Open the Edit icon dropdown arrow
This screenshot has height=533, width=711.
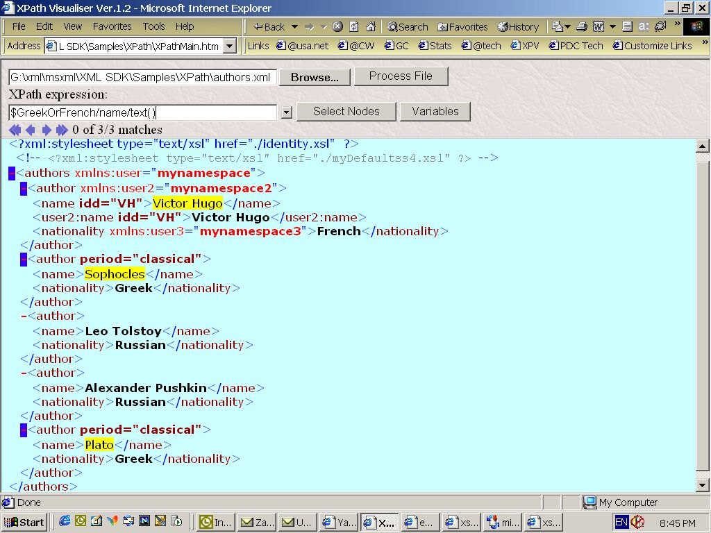pos(612,27)
